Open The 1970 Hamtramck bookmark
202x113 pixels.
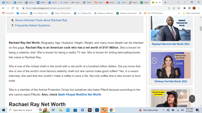point(154,13)
